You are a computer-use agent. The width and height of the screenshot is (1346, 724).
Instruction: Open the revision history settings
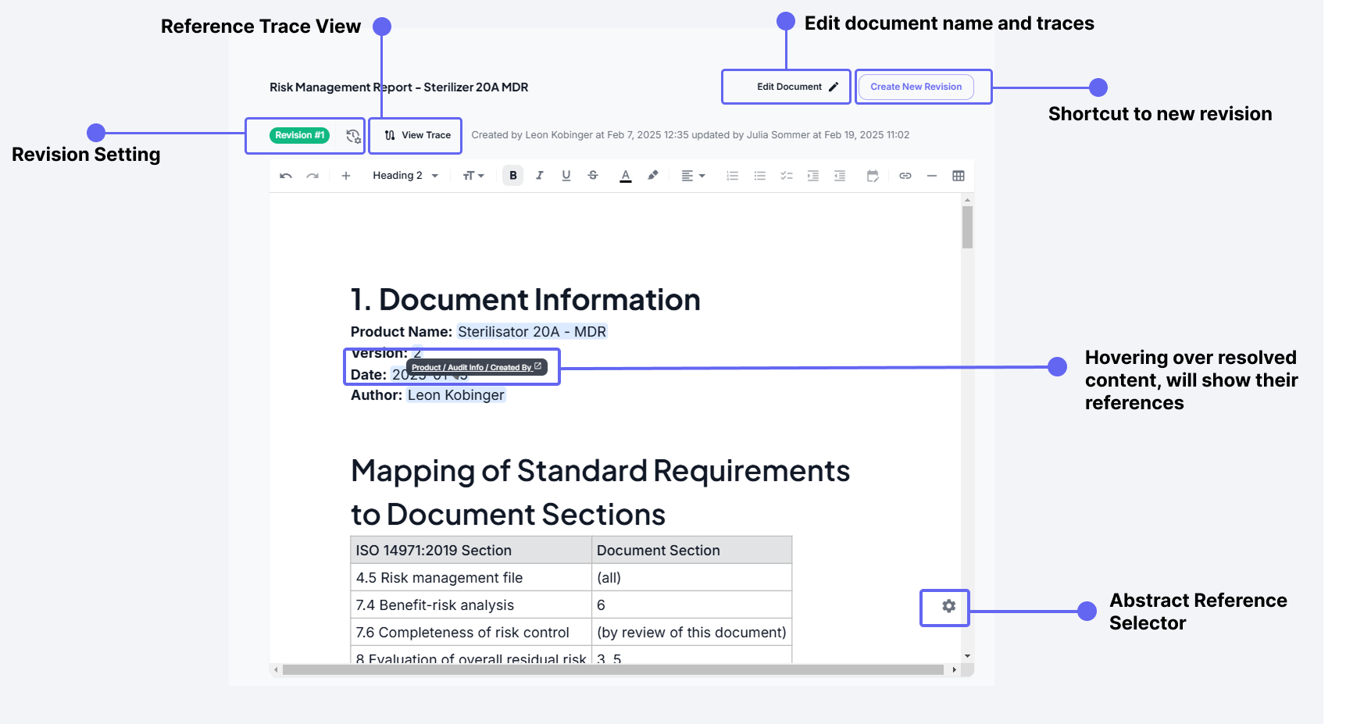coord(353,135)
